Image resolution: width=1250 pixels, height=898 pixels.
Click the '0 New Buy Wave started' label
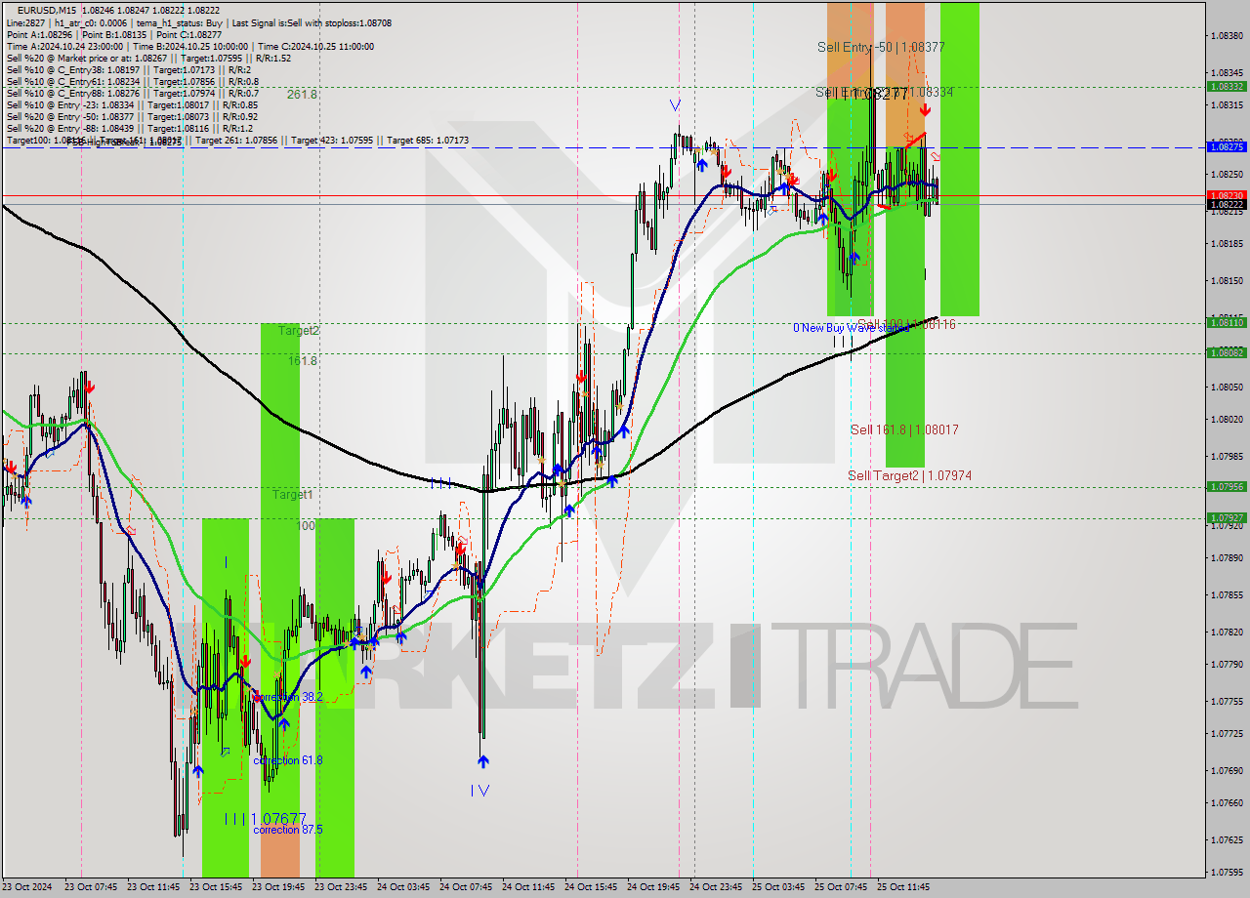[x=850, y=328]
